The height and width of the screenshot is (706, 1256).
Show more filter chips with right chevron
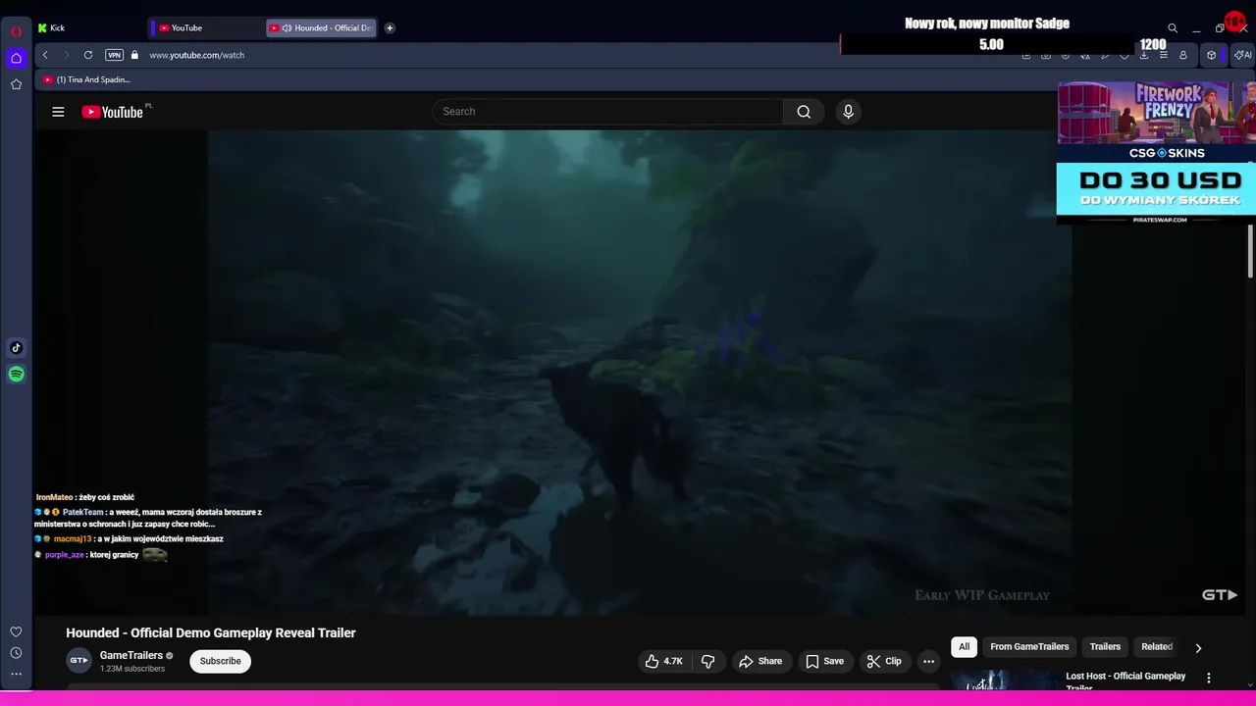[1198, 647]
